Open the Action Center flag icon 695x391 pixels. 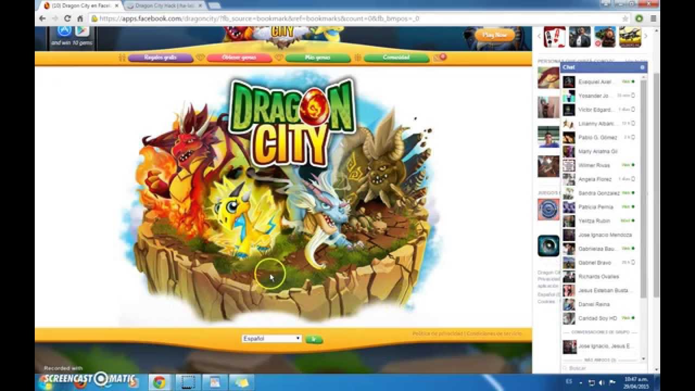click(x=612, y=383)
